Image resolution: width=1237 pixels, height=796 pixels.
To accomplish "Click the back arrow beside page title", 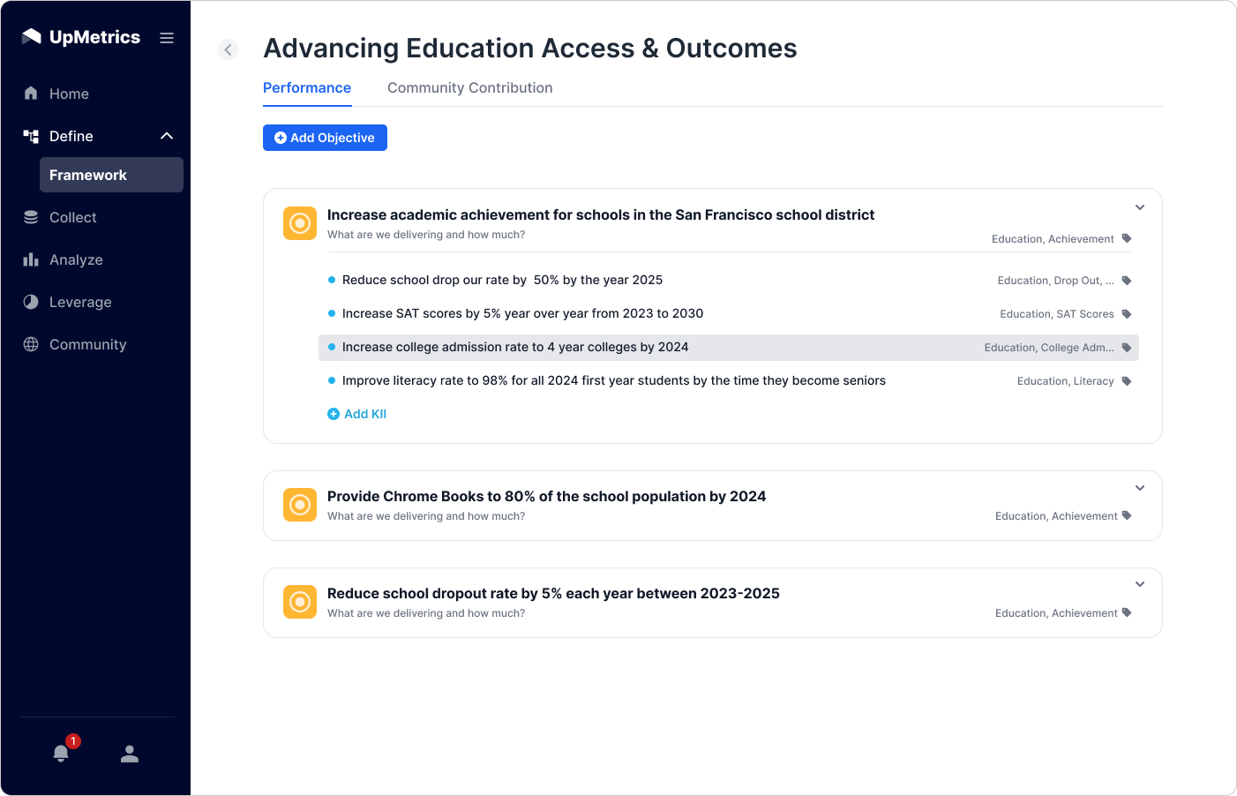I will coord(229,49).
